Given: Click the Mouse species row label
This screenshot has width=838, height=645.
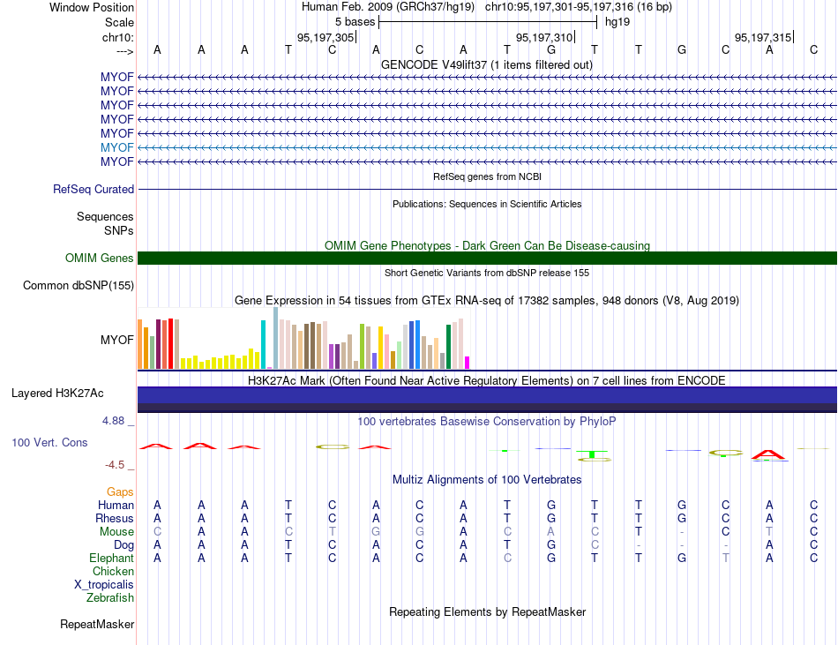Looking at the screenshot, I should coord(116,532).
